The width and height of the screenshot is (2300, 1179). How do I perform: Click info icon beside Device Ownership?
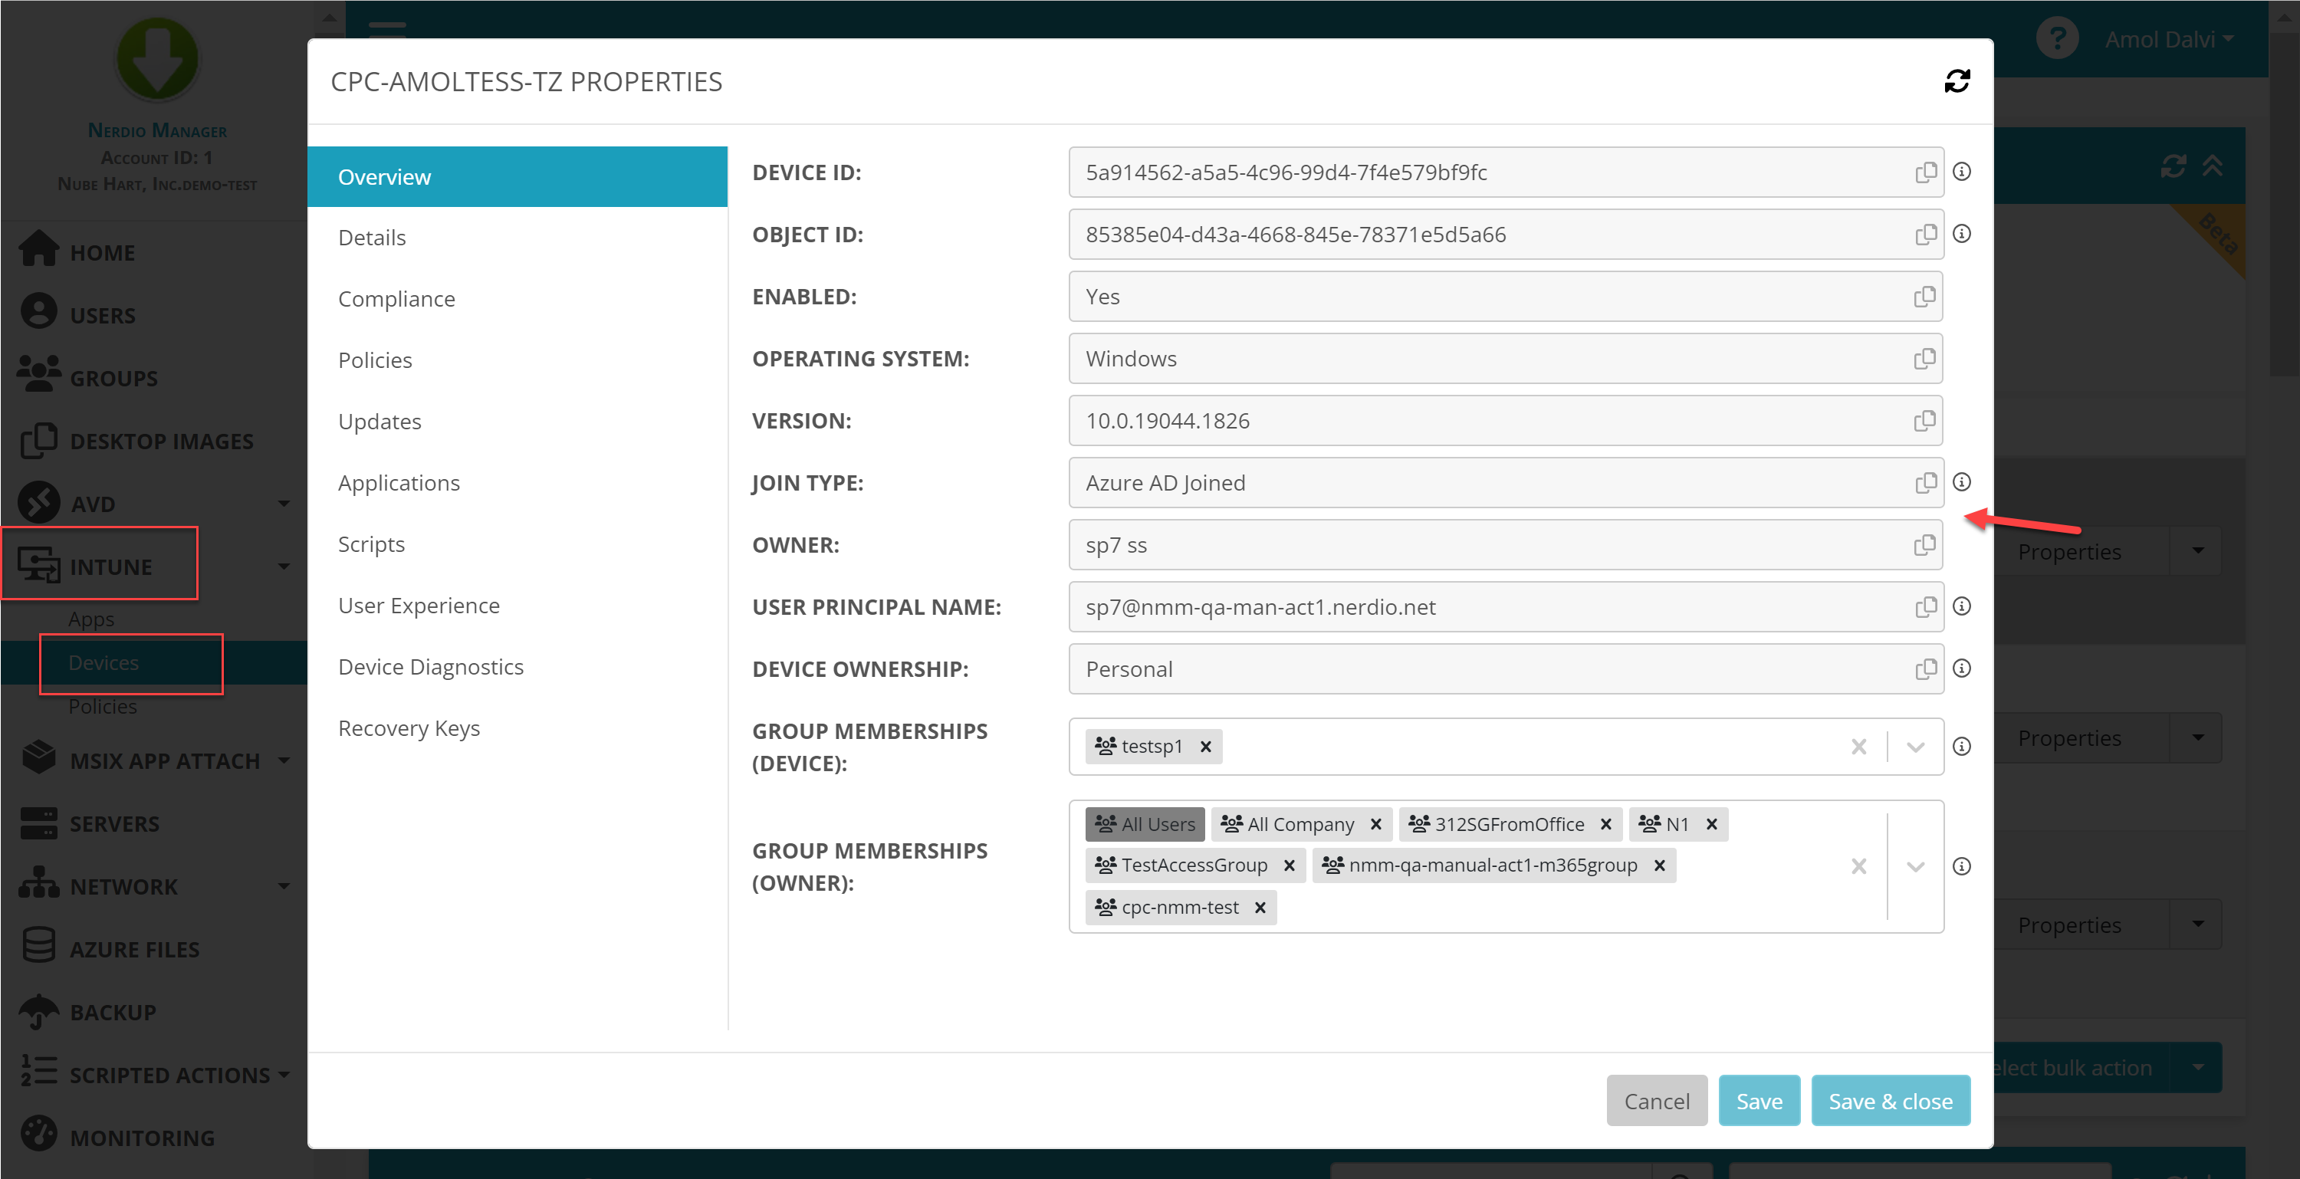point(1962,668)
